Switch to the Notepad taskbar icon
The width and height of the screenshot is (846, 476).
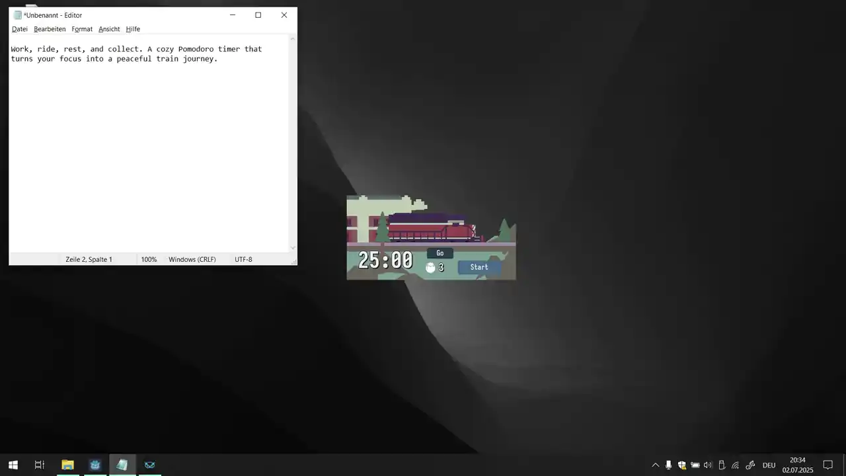coord(122,465)
